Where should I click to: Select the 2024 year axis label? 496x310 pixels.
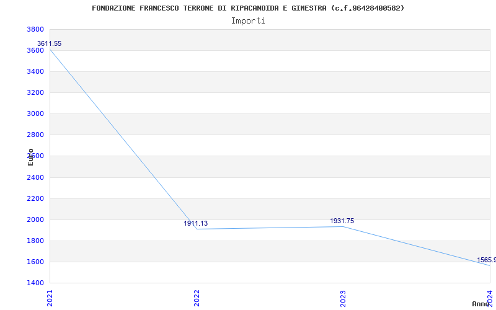[490, 298]
